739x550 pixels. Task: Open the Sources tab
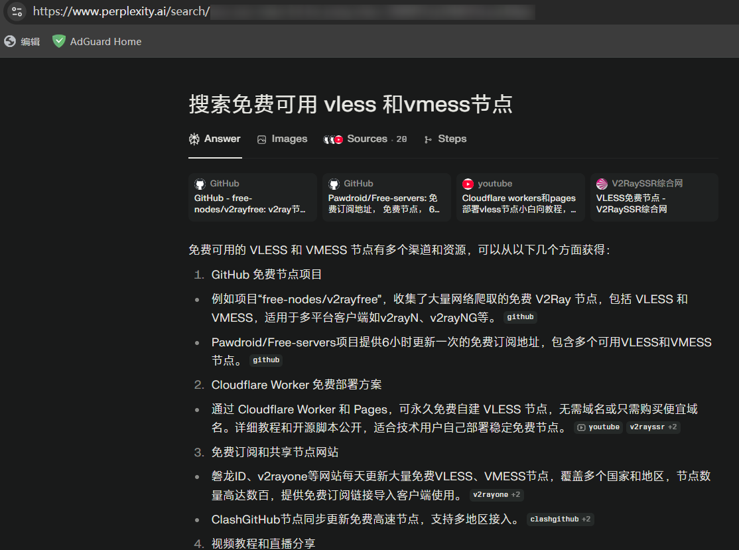pos(366,139)
